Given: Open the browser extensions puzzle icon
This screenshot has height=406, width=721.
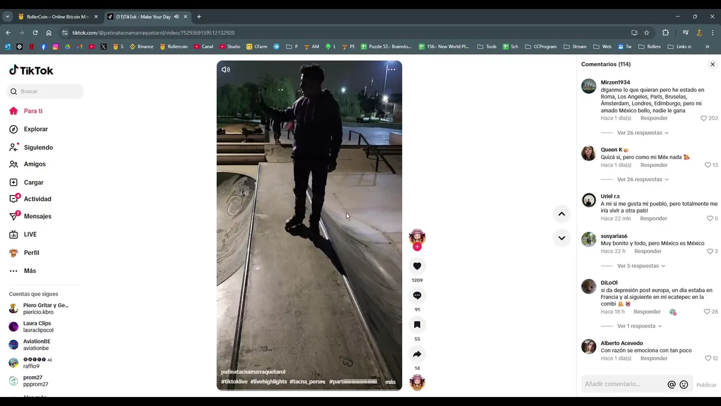Looking at the screenshot, I should point(665,33).
